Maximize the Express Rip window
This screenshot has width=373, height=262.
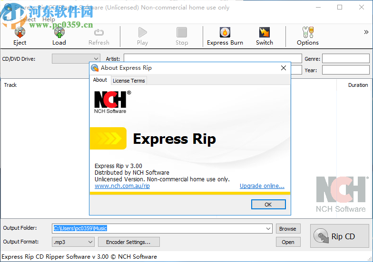pos(340,8)
